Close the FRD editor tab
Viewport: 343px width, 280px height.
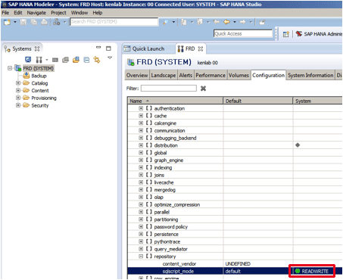[x=201, y=48]
